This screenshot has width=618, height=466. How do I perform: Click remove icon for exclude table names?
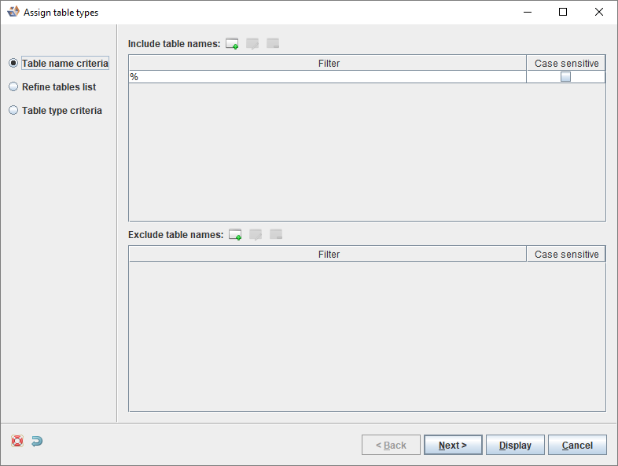[x=276, y=234]
